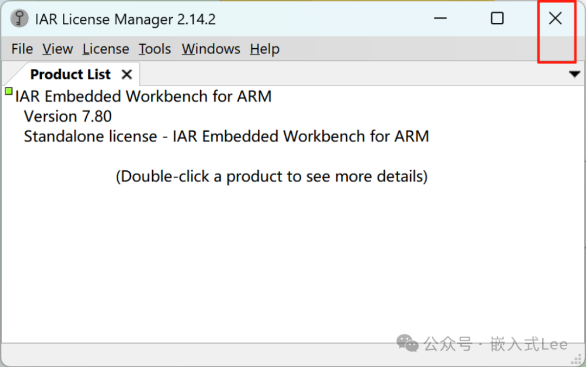Image resolution: width=586 pixels, height=367 pixels.
Task: Open the tab list dropdown arrow
Action: (574, 74)
